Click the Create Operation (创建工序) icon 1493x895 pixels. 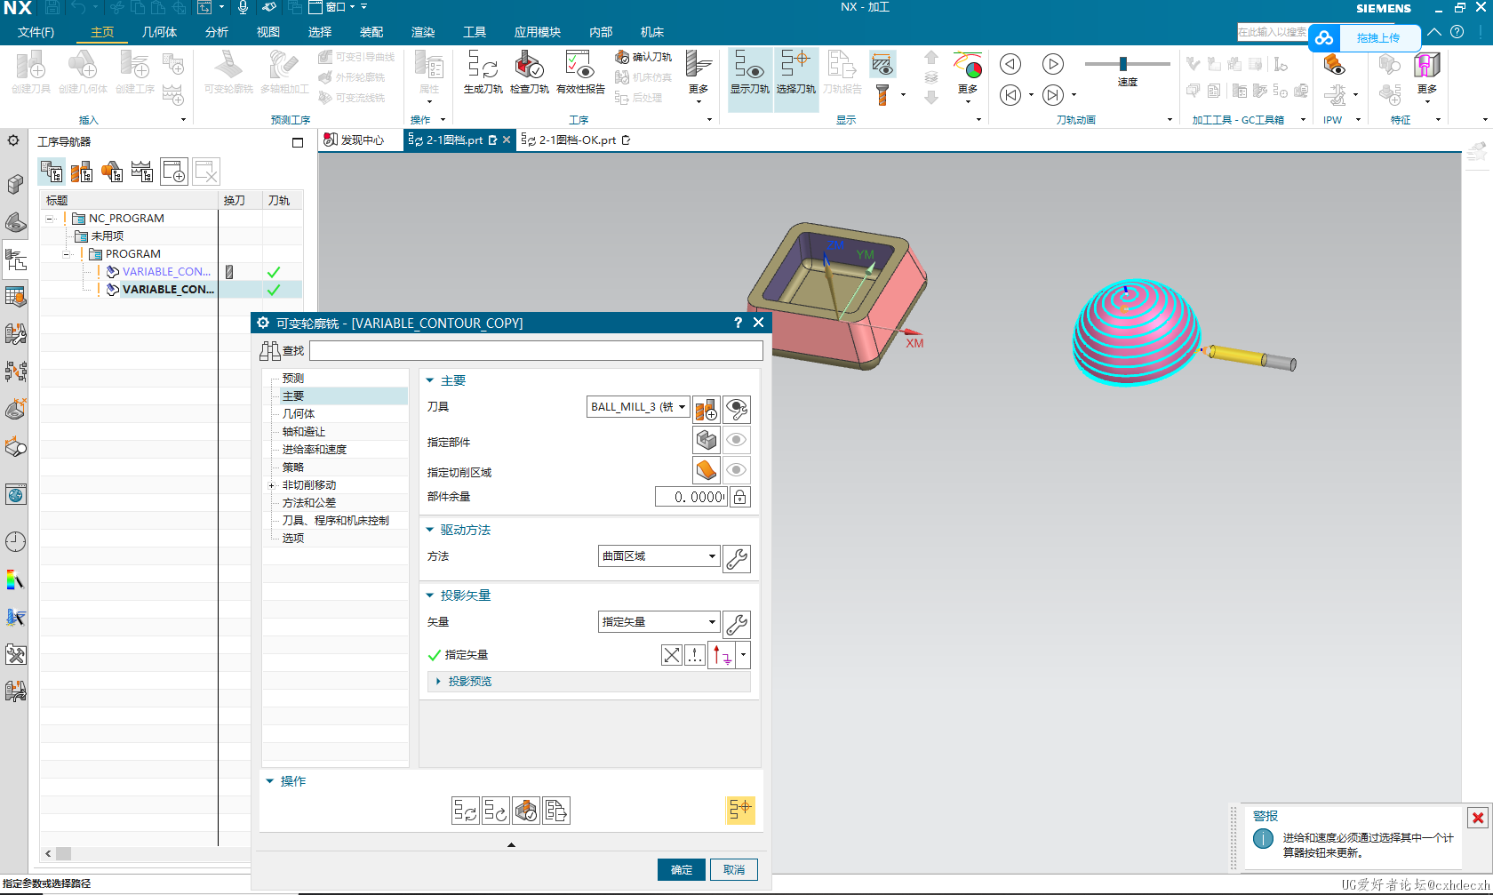tap(135, 71)
